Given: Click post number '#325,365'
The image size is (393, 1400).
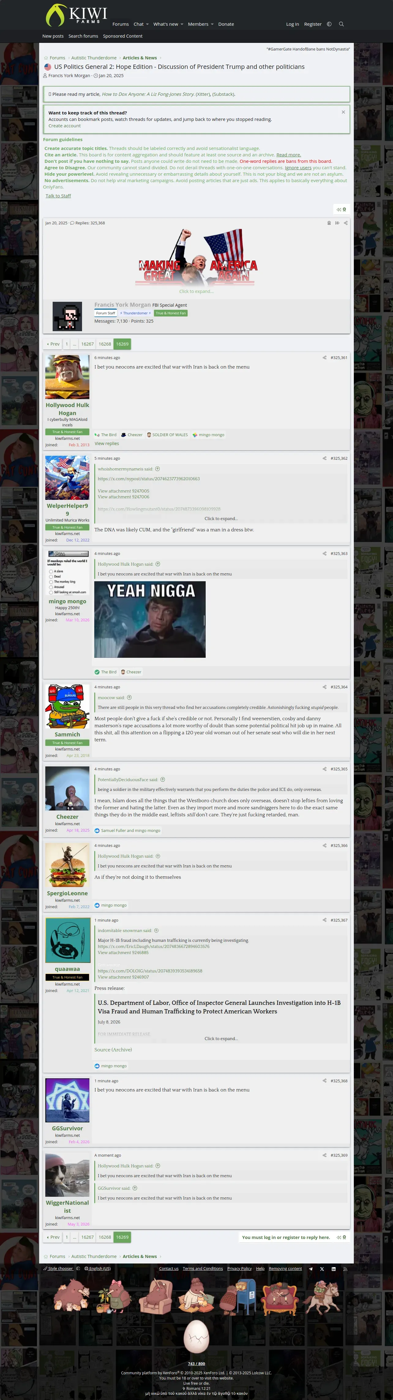Looking at the screenshot, I should 339,769.
